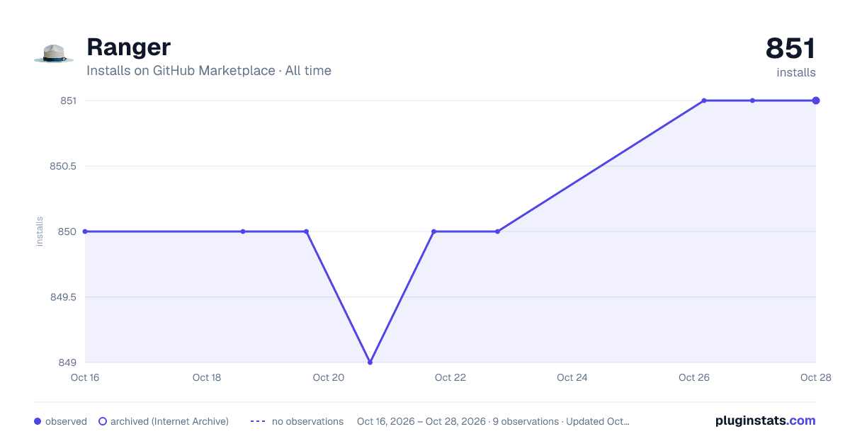Click the first data point at Oct 16
The width and height of the screenshot is (850, 446).
[85, 231]
